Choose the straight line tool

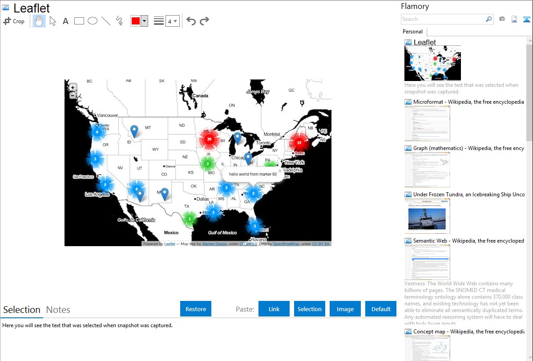click(106, 21)
